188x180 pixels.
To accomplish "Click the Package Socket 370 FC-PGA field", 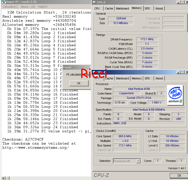I will pyautogui.click(x=139, y=98).
